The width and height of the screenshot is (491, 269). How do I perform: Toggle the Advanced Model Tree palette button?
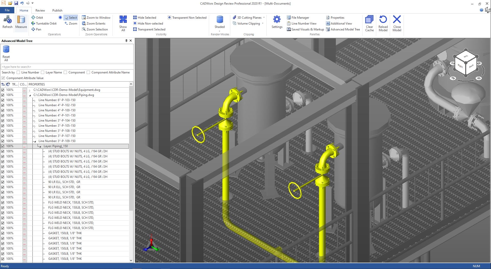pyautogui.click(x=343, y=29)
